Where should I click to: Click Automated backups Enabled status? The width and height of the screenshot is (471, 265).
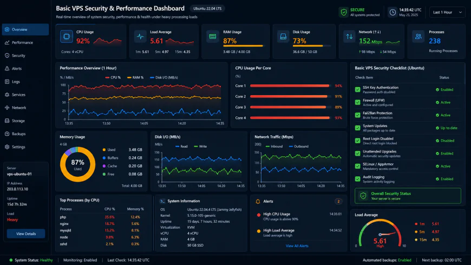(387, 260)
